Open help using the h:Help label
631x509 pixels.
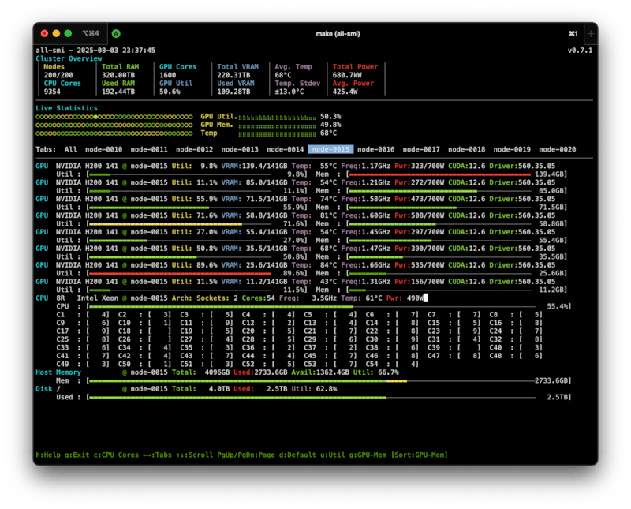[x=47, y=455]
